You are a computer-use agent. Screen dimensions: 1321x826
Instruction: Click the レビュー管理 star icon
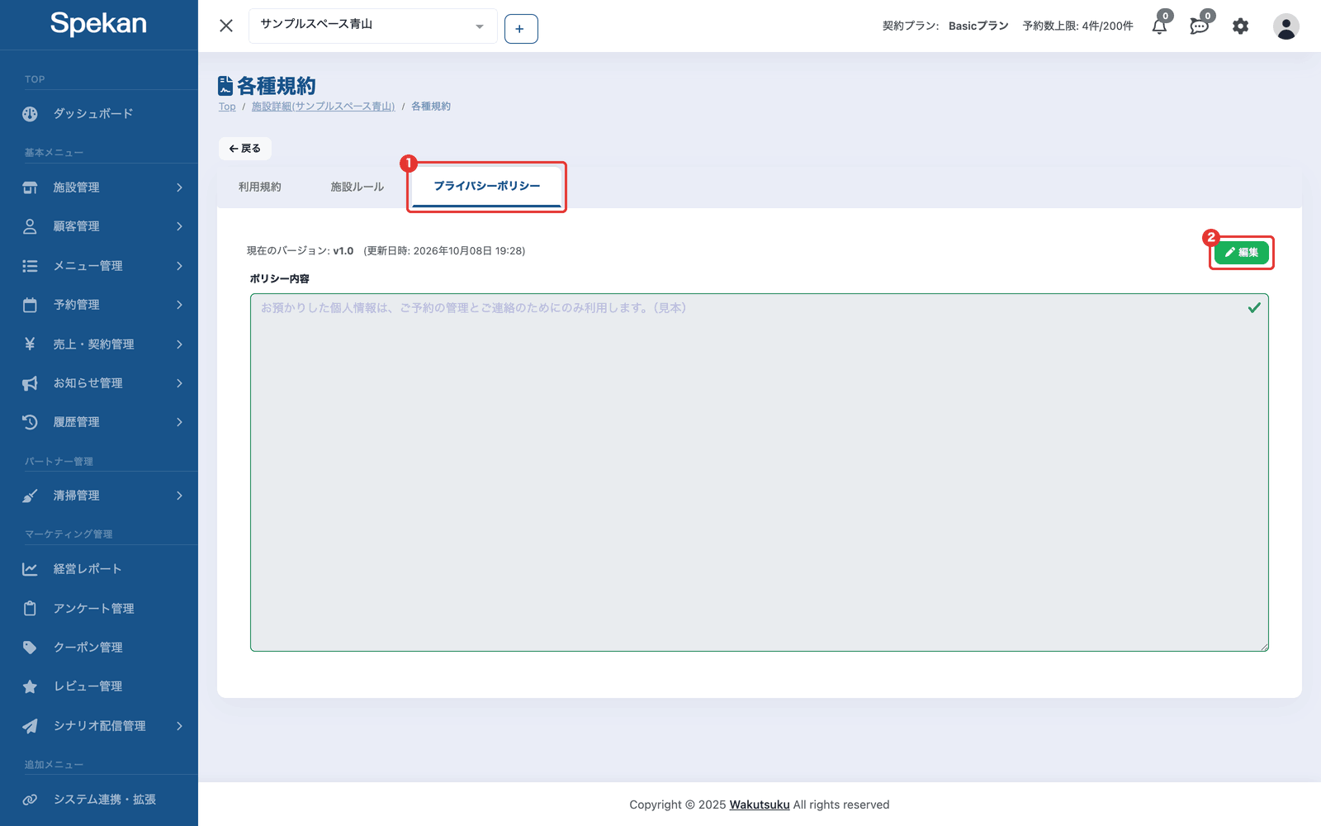(x=30, y=686)
